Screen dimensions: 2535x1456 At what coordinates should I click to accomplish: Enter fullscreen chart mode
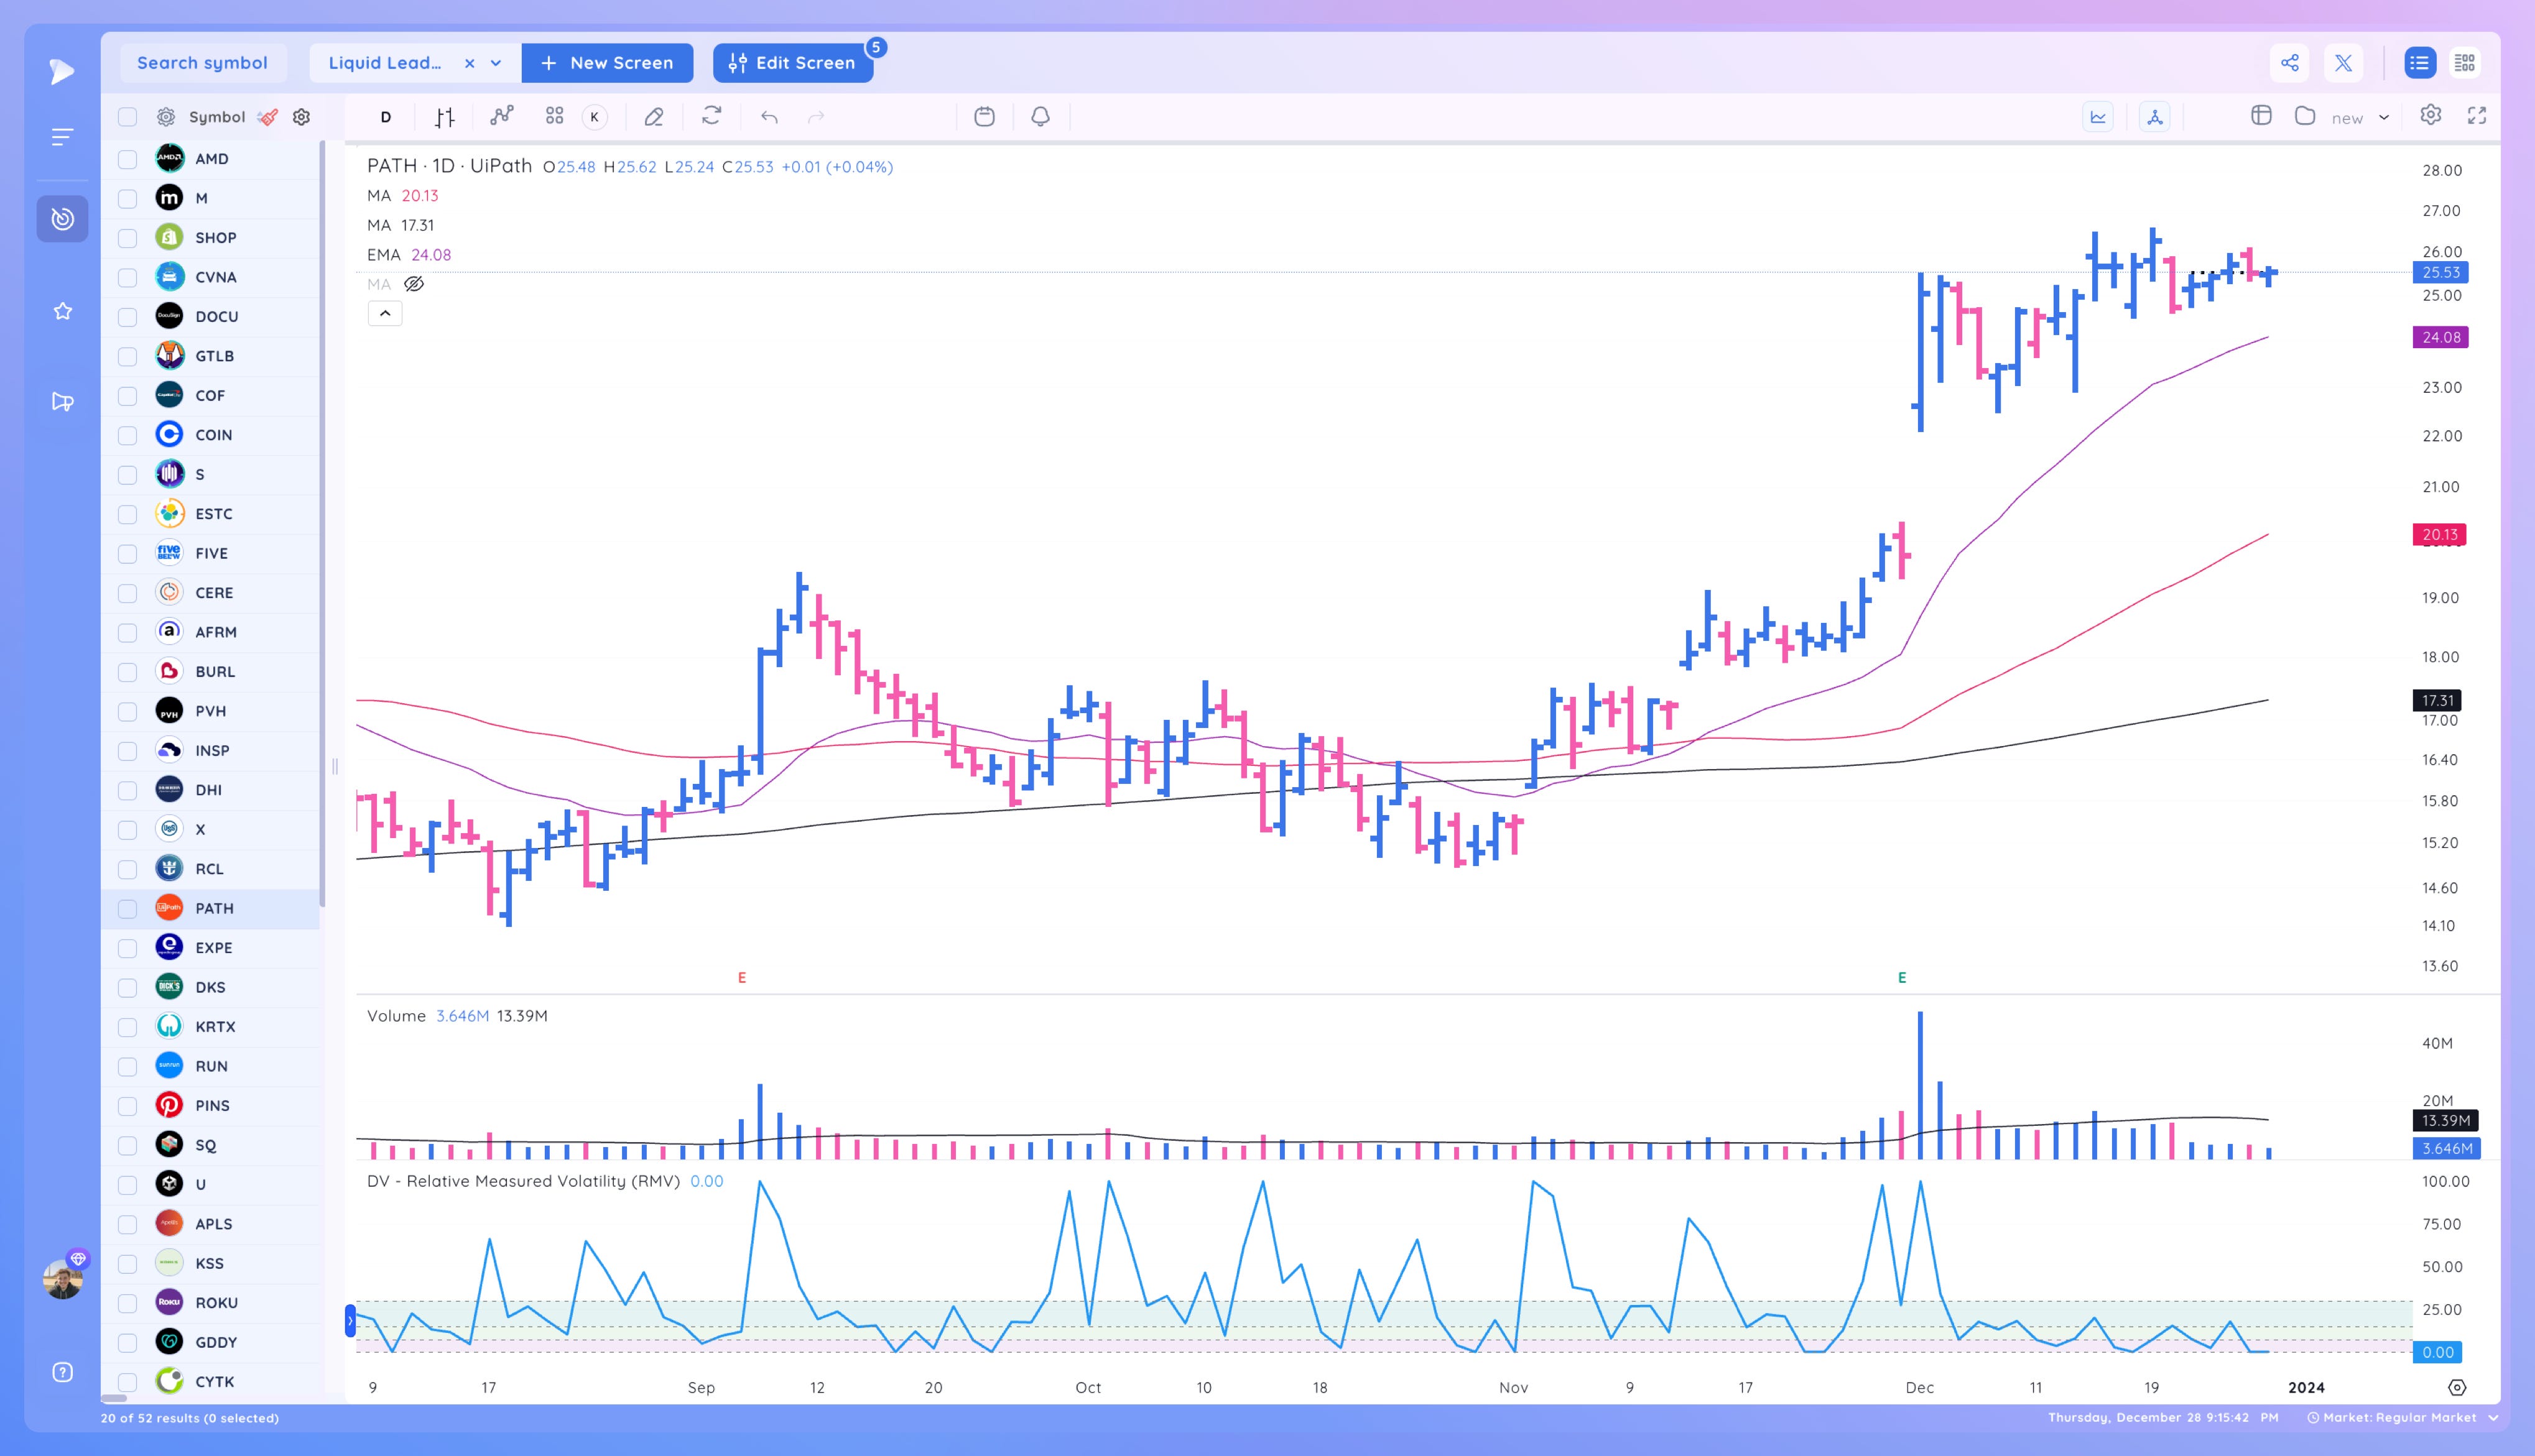(2477, 116)
